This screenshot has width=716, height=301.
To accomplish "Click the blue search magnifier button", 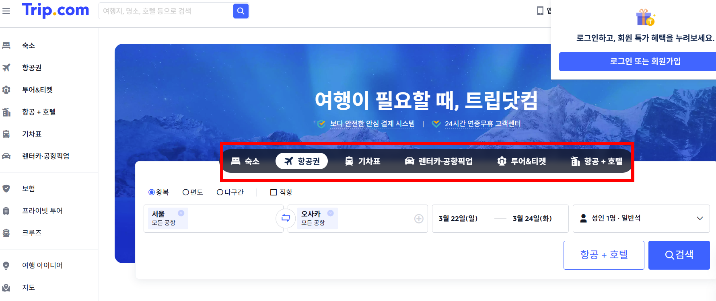I will (x=241, y=11).
